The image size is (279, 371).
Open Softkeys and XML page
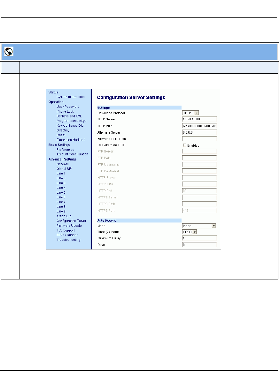[x=69, y=116]
